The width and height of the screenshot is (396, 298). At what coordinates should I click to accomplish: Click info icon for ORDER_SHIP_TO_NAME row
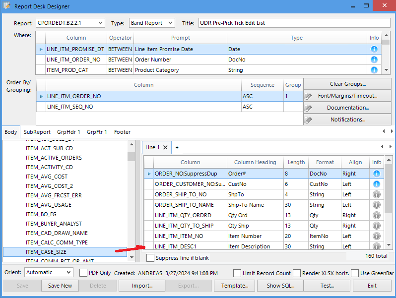click(x=376, y=205)
